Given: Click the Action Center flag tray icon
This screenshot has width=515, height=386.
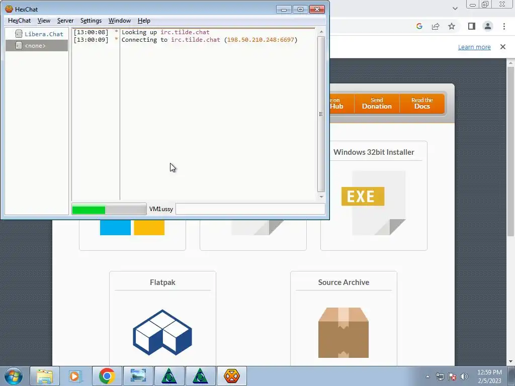Looking at the screenshot, I should pyautogui.click(x=452, y=376).
